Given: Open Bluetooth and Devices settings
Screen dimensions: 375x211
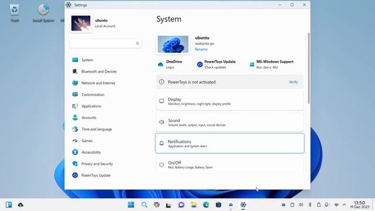Looking at the screenshot, I should 94,72.
